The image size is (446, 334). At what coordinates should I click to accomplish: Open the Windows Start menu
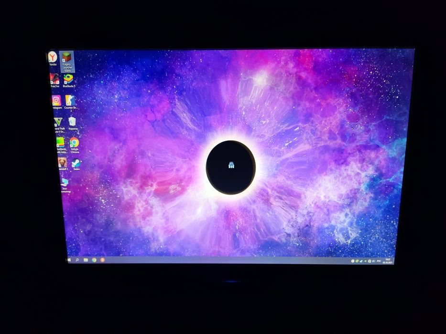(69, 260)
